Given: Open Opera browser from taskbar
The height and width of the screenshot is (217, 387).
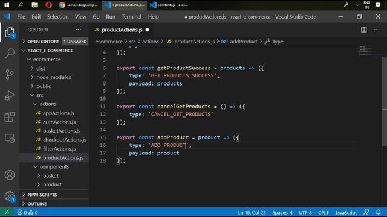Looking at the screenshot, I should [48, 5].
